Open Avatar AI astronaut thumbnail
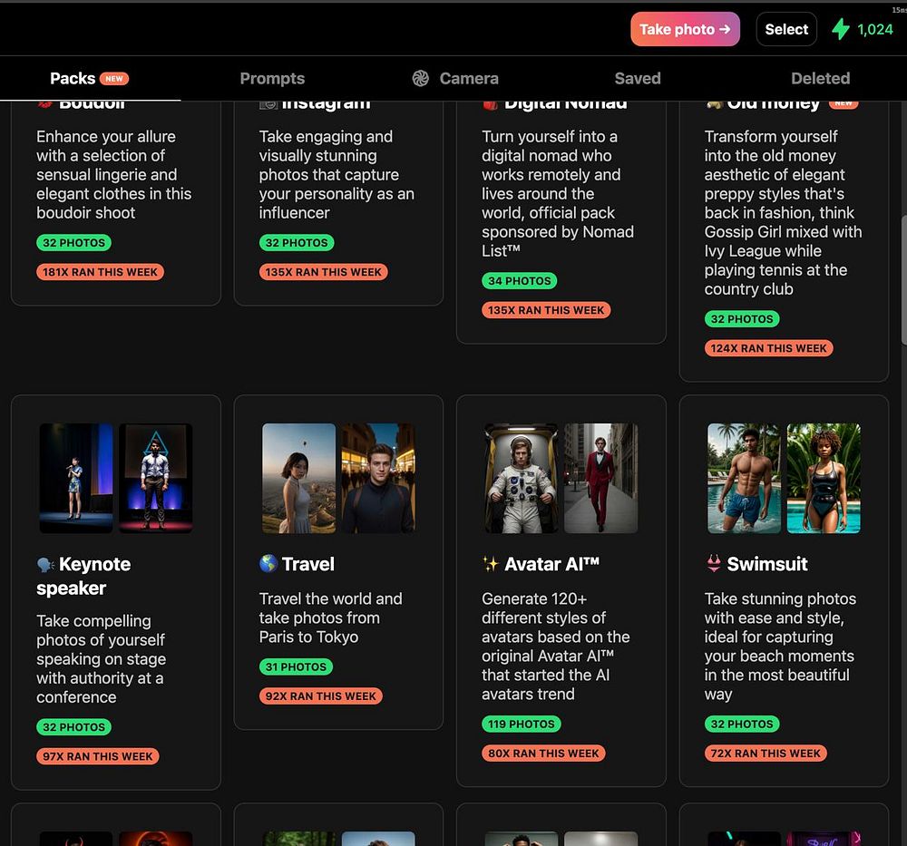The height and width of the screenshot is (846, 907). click(522, 478)
